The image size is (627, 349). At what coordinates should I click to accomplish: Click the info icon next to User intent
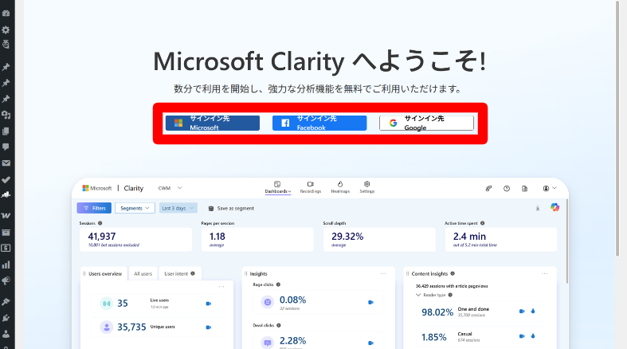[x=193, y=273]
